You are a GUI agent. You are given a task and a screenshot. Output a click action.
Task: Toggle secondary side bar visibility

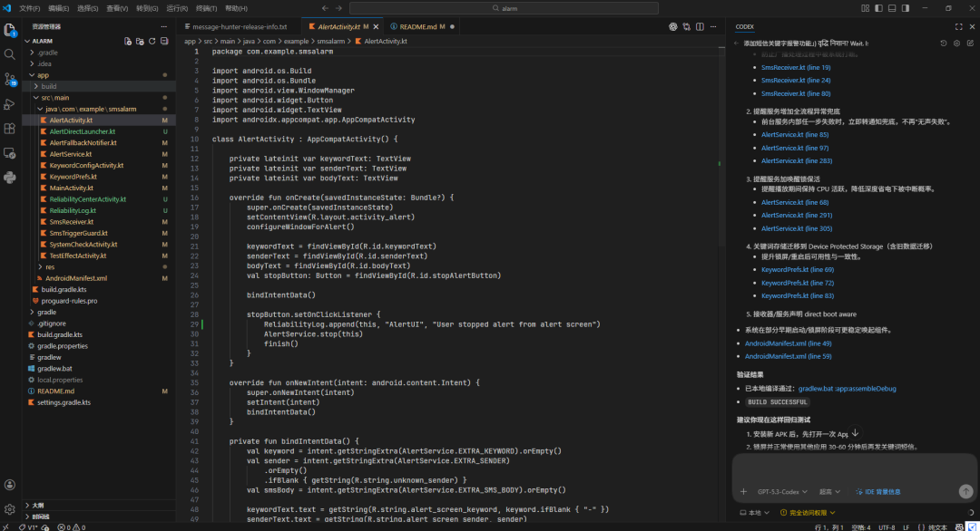click(x=905, y=8)
